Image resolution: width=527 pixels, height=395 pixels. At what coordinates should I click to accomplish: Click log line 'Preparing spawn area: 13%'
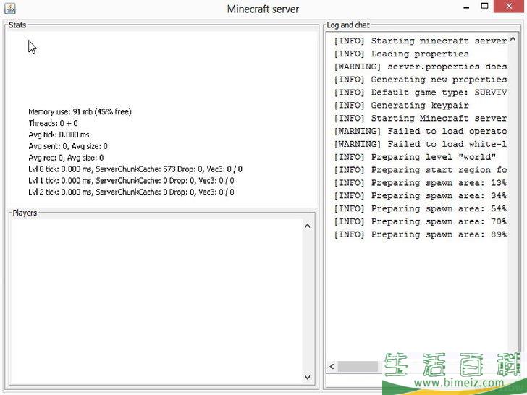coord(420,183)
